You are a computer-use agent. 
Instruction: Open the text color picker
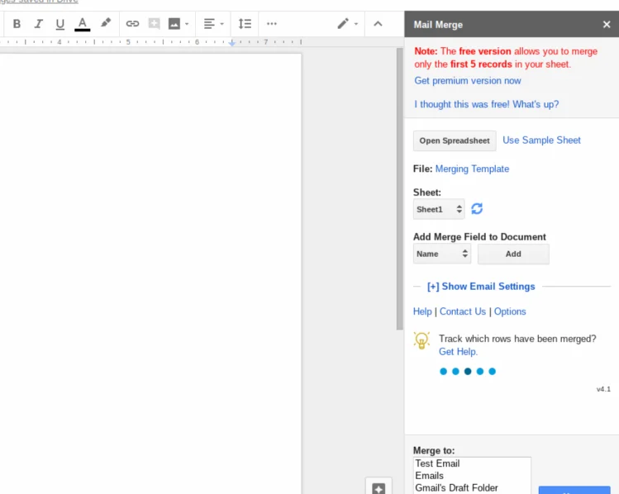[x=82, y=24]
